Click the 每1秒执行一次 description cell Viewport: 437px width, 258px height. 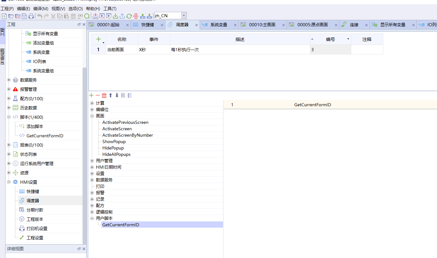[x=240, y=50]
